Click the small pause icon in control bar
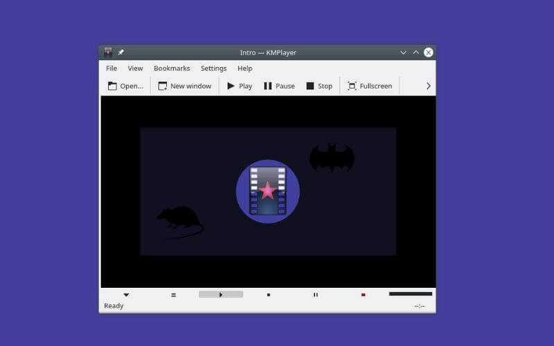 click(x=315, y=295)
